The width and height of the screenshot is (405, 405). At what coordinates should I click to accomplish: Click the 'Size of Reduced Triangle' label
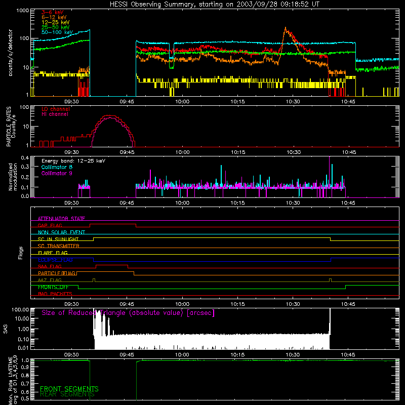coord(128,313)
